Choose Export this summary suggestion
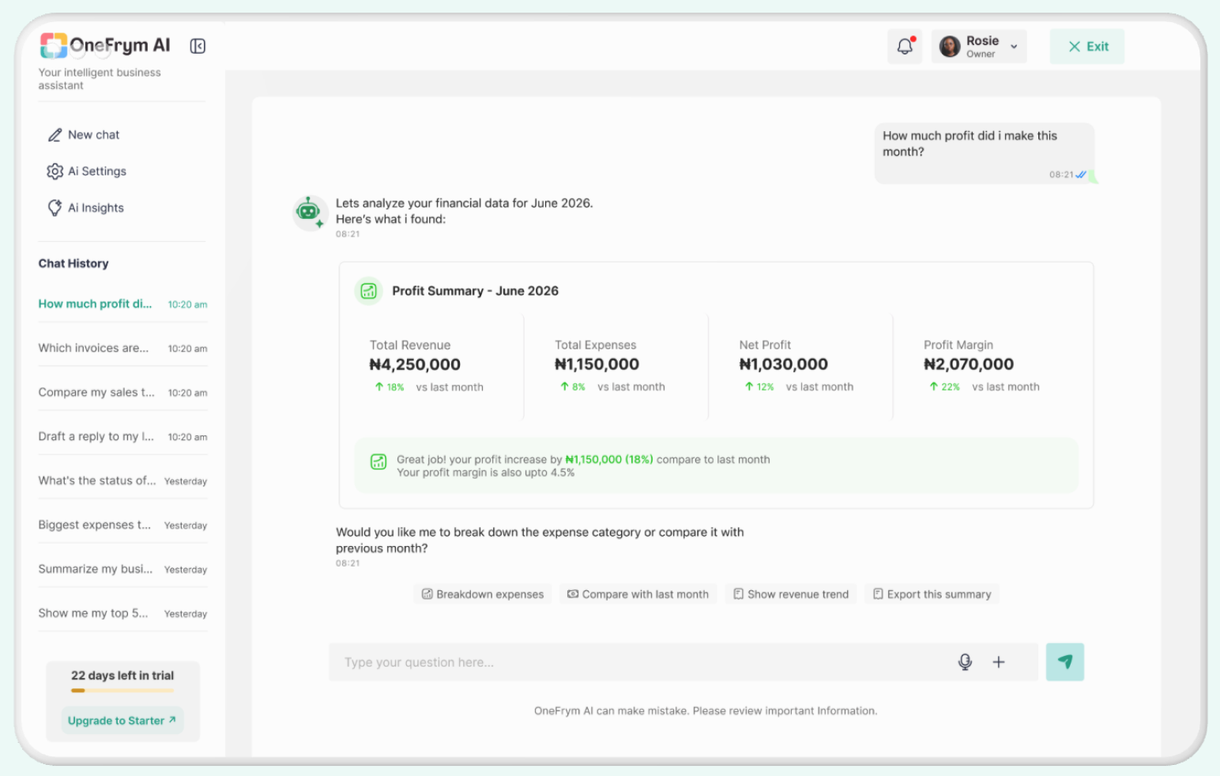Viewport: 1220px width, 776px height. [932, 594]
